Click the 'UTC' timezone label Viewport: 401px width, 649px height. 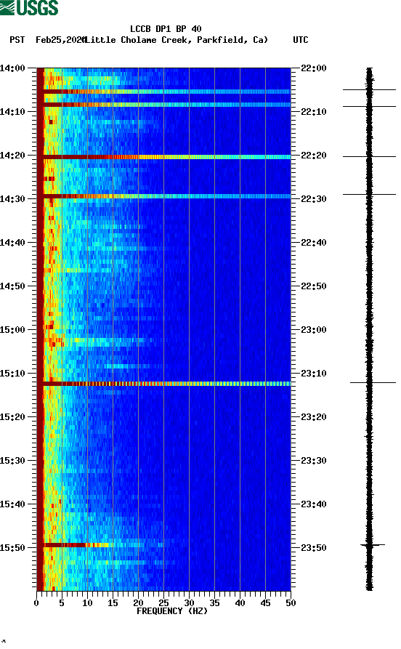[301, 40]
